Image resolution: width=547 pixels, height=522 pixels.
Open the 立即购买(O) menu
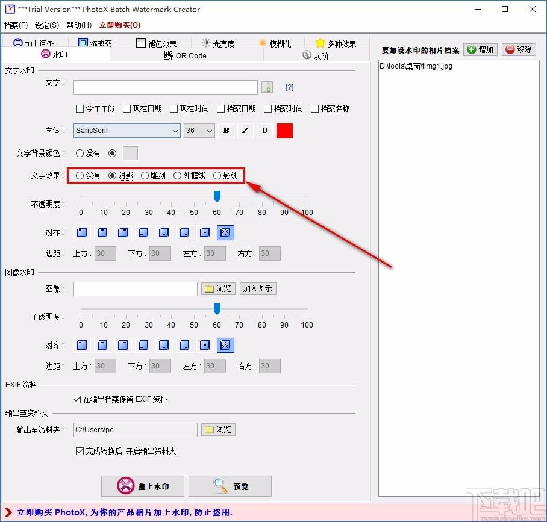(120, 25)
